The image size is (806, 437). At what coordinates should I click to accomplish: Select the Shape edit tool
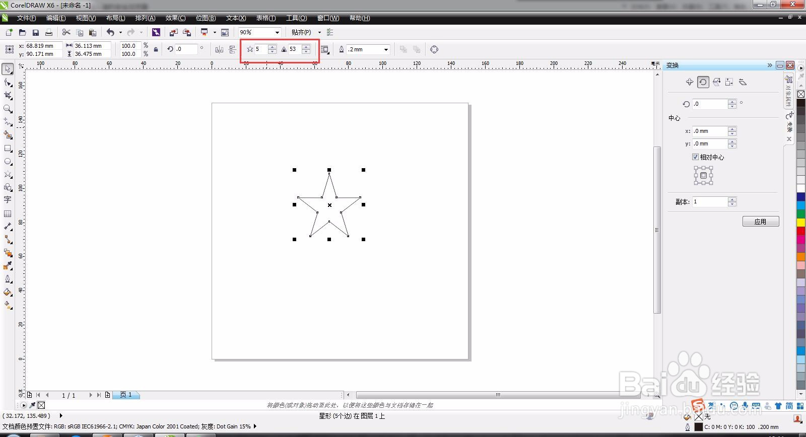pyautogui.click(x=8, y=82)
